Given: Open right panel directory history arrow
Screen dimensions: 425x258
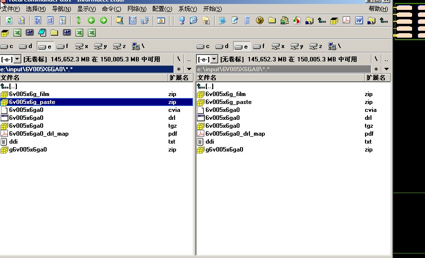Looking at the screenshot, I should 386,69.
